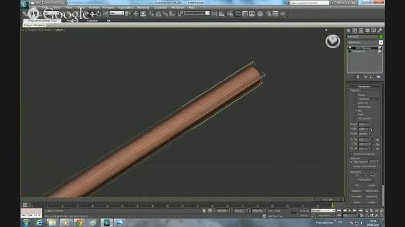Open Configure Modifier Sets icon
The width and height of the screenshot is (405, 227).
[x=378, y=77]
